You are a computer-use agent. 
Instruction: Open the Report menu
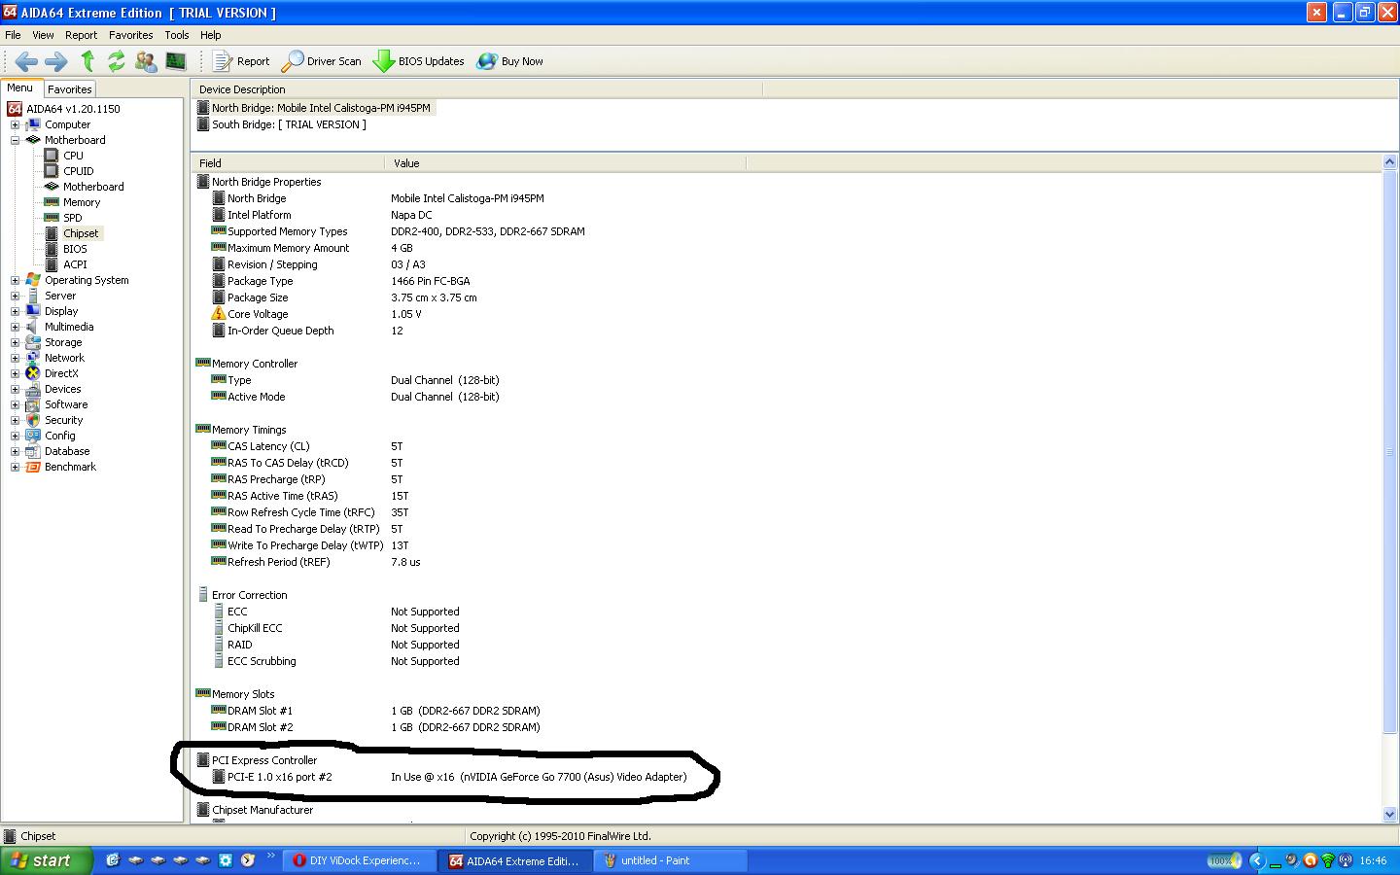(81, 35)
